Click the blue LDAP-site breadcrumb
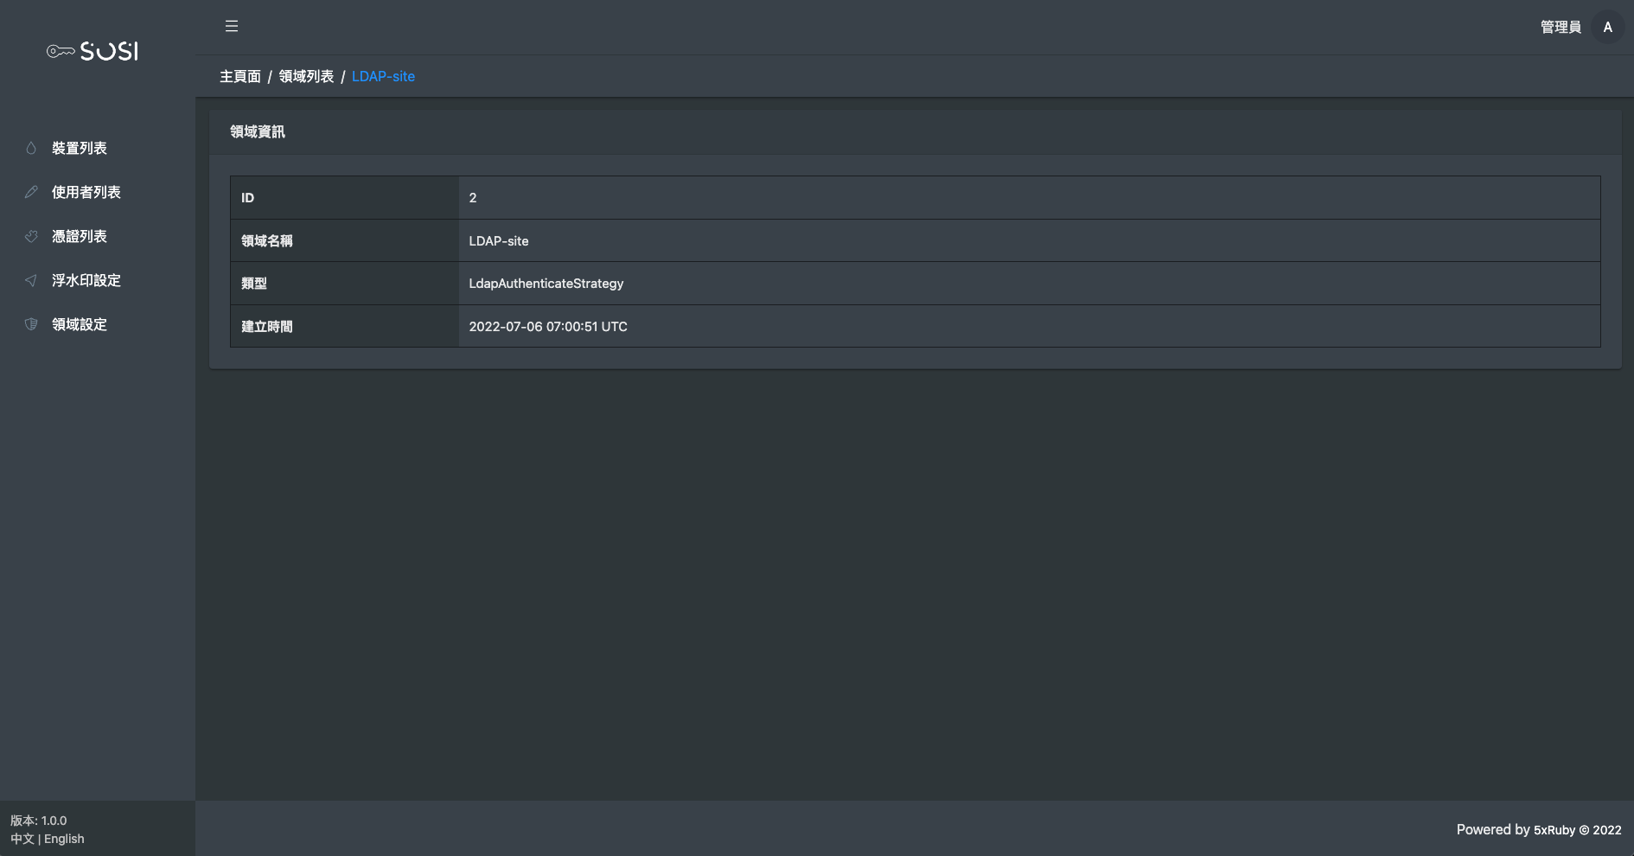Viewport: 1634px width, 856px height. 383,76
